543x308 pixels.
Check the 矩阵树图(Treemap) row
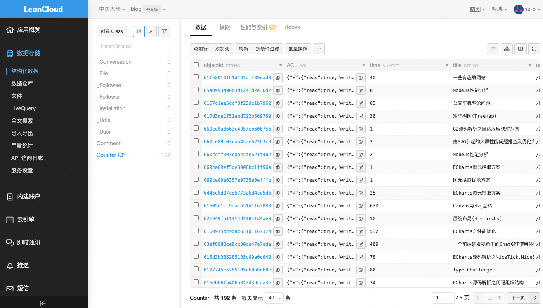pos(196,115)
